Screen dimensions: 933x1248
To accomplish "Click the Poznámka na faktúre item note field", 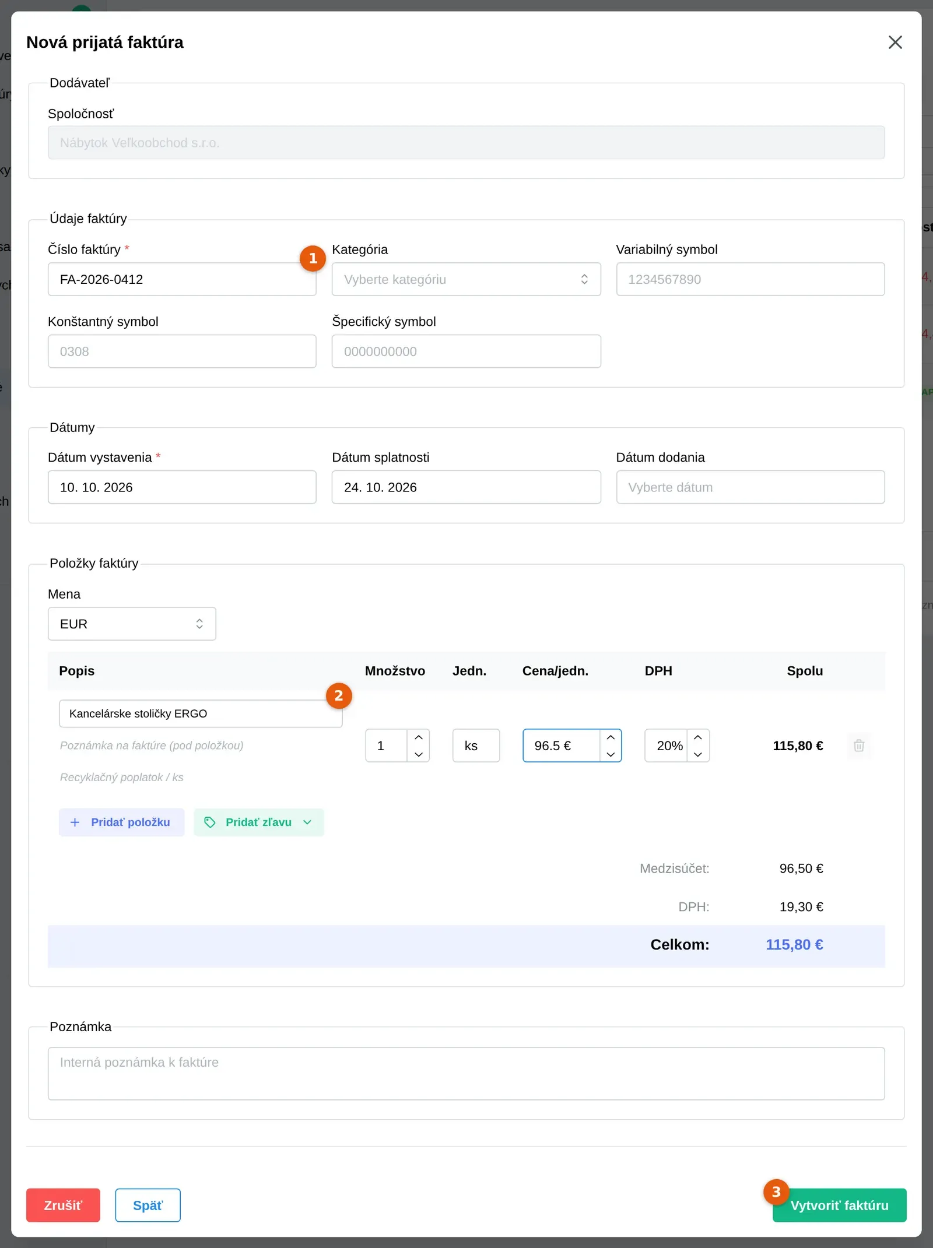I will point(201,746).
